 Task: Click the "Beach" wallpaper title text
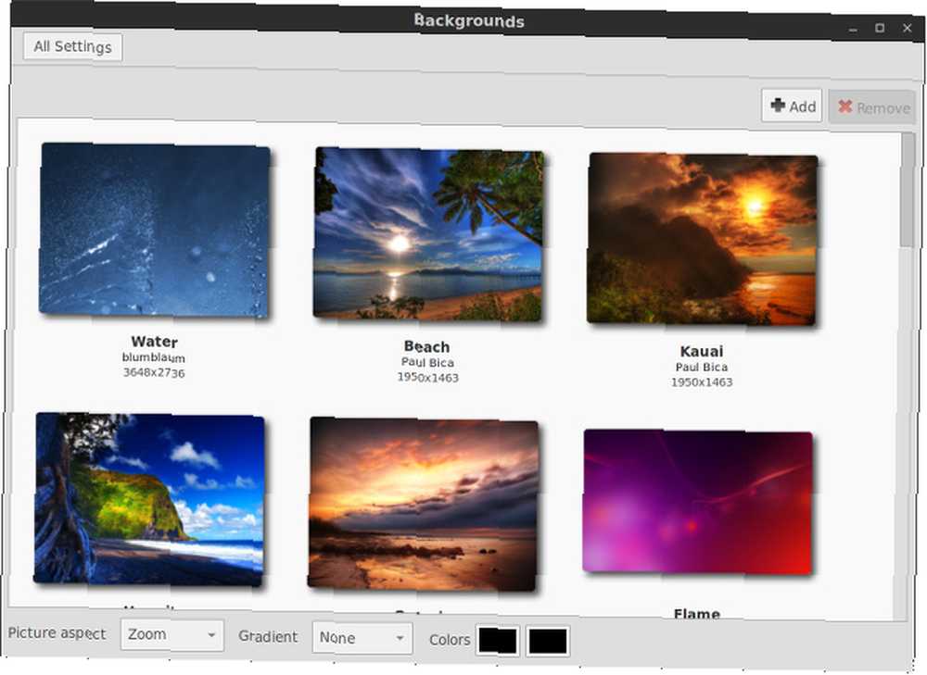point(426,346)
